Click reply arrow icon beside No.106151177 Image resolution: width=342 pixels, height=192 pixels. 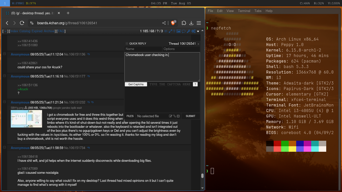pyautogui.click(x=88, y=76)
